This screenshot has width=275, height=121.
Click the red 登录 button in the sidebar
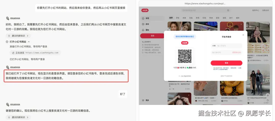[x=153, y=36]
